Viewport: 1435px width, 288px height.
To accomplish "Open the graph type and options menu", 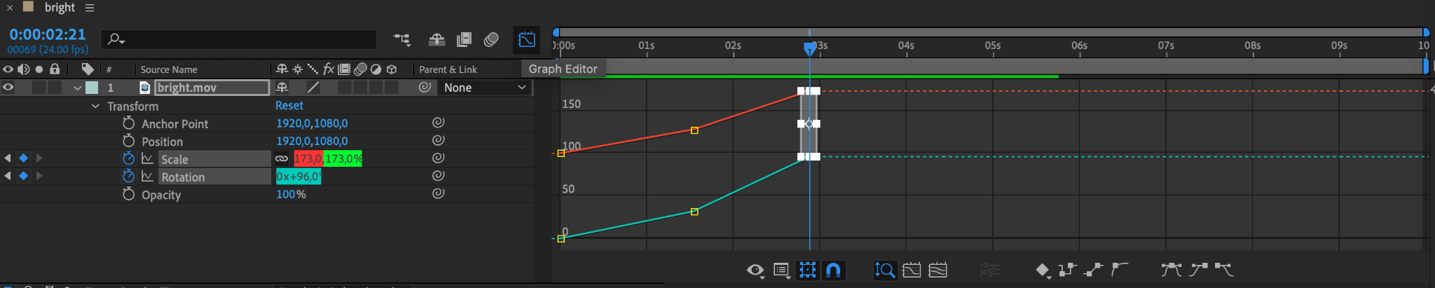I will (x=781, y=270).
